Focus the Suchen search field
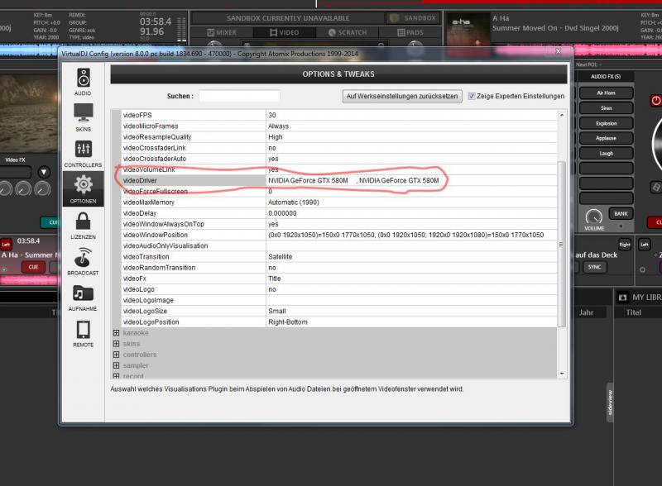The width and height of the screenshot is (662, 486). [x=239, y=96]
